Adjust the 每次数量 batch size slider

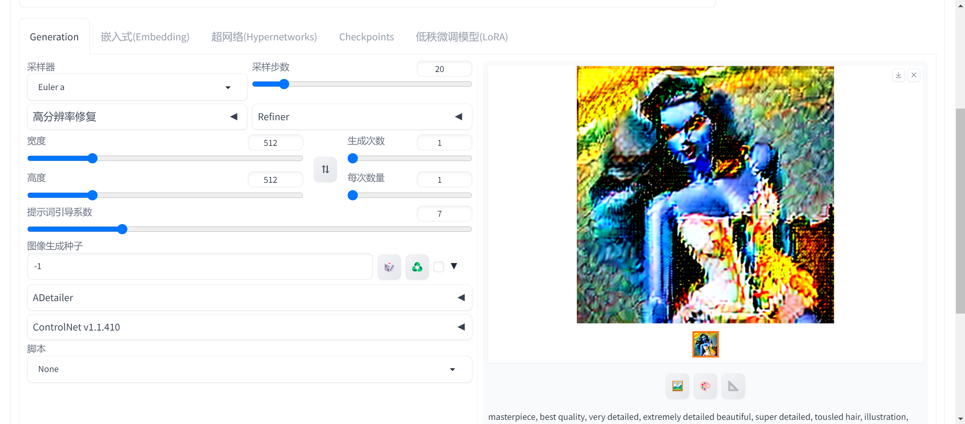tap(409, 195)
